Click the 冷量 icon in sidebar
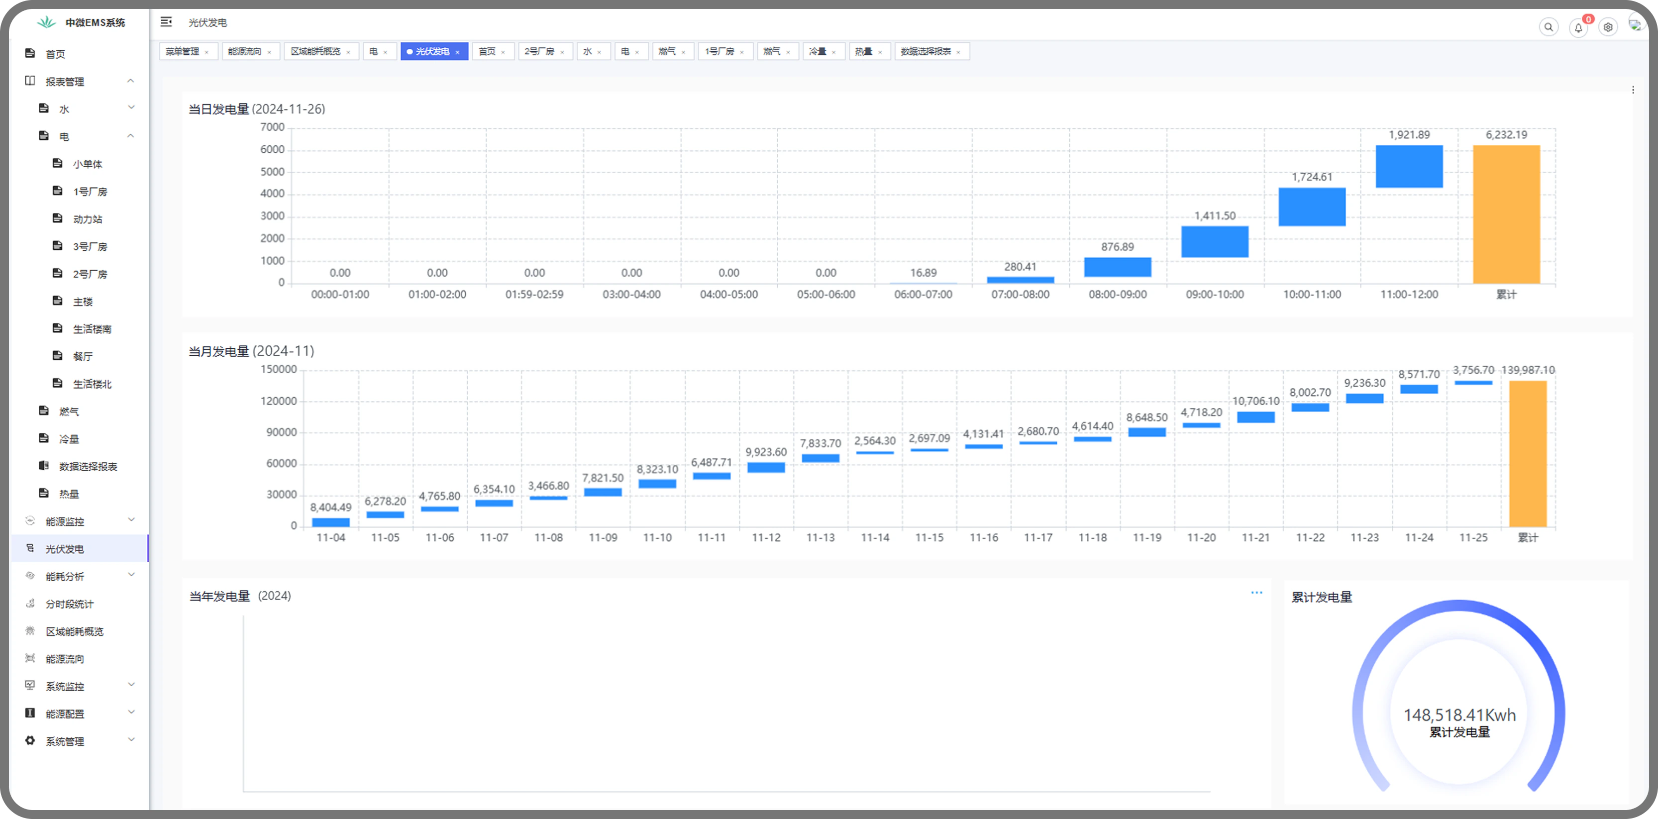This screenshot has width=1658, height=819. [44, 439]
